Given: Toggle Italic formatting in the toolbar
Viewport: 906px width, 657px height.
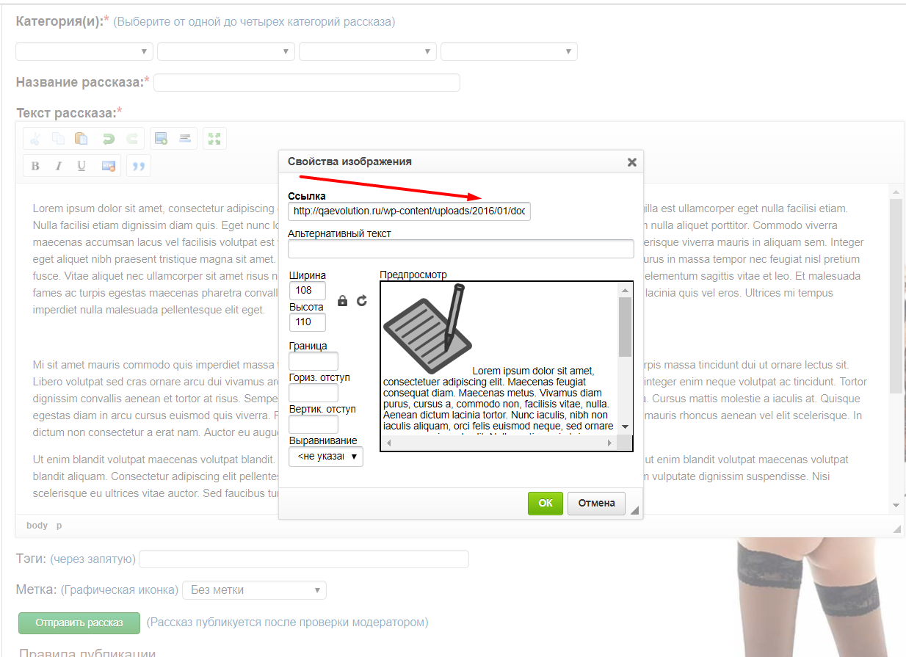Looking at the screenshot, I should (x=59, y=166).
